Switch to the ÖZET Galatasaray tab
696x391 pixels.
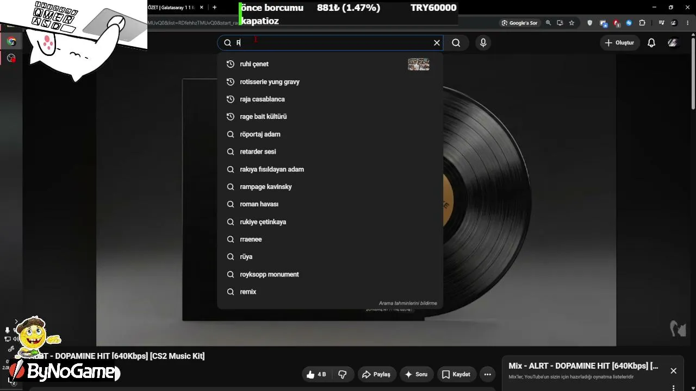171,8
